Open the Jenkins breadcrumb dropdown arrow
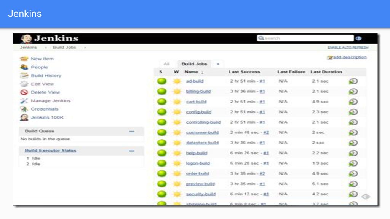 pos(46,48)
